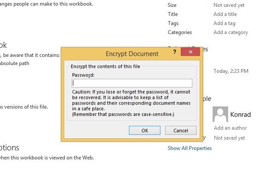Viewport: 276px width, 184px height.
Task: Focus the Password input field
Action: (132, 83)
